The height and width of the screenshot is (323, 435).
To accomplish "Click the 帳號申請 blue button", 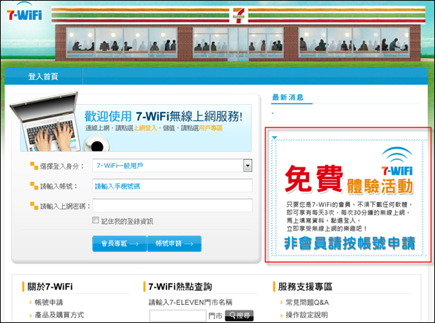I will pos(174,244).
